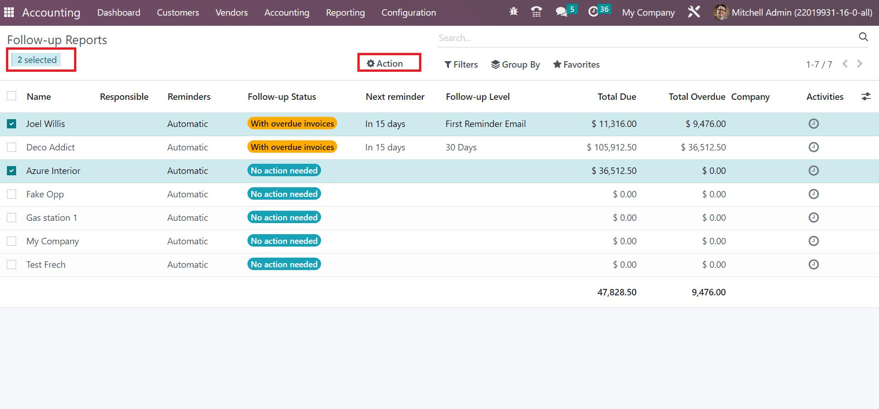Open the Accounting menu in navbar
The image size is (879, 409).
pyautogui.click(x=287, y=12)
